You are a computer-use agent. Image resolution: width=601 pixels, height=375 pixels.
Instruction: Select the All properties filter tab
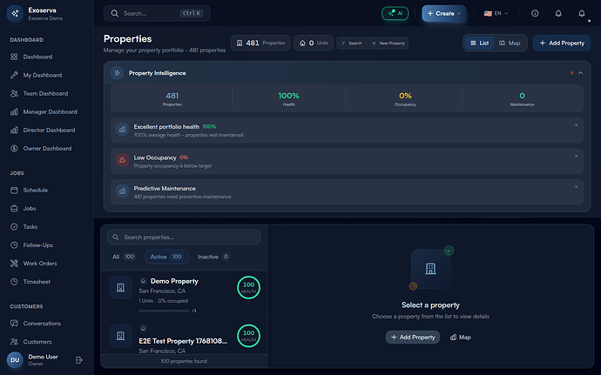coord(124,257)
